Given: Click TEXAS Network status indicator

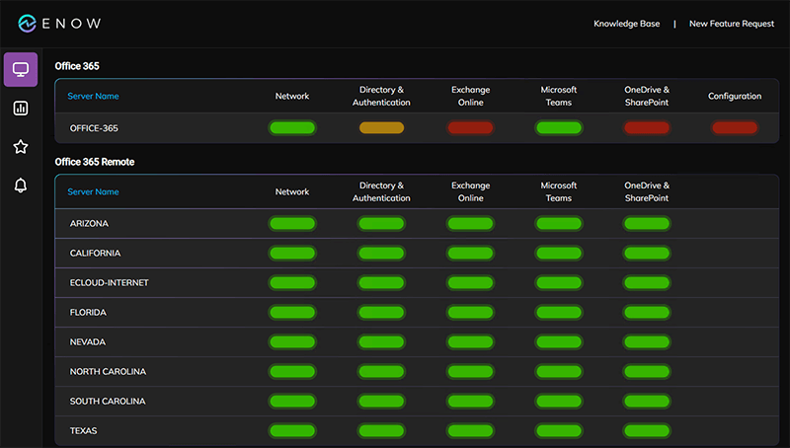Looking at the screenshot, I should (x=292, y=431).
